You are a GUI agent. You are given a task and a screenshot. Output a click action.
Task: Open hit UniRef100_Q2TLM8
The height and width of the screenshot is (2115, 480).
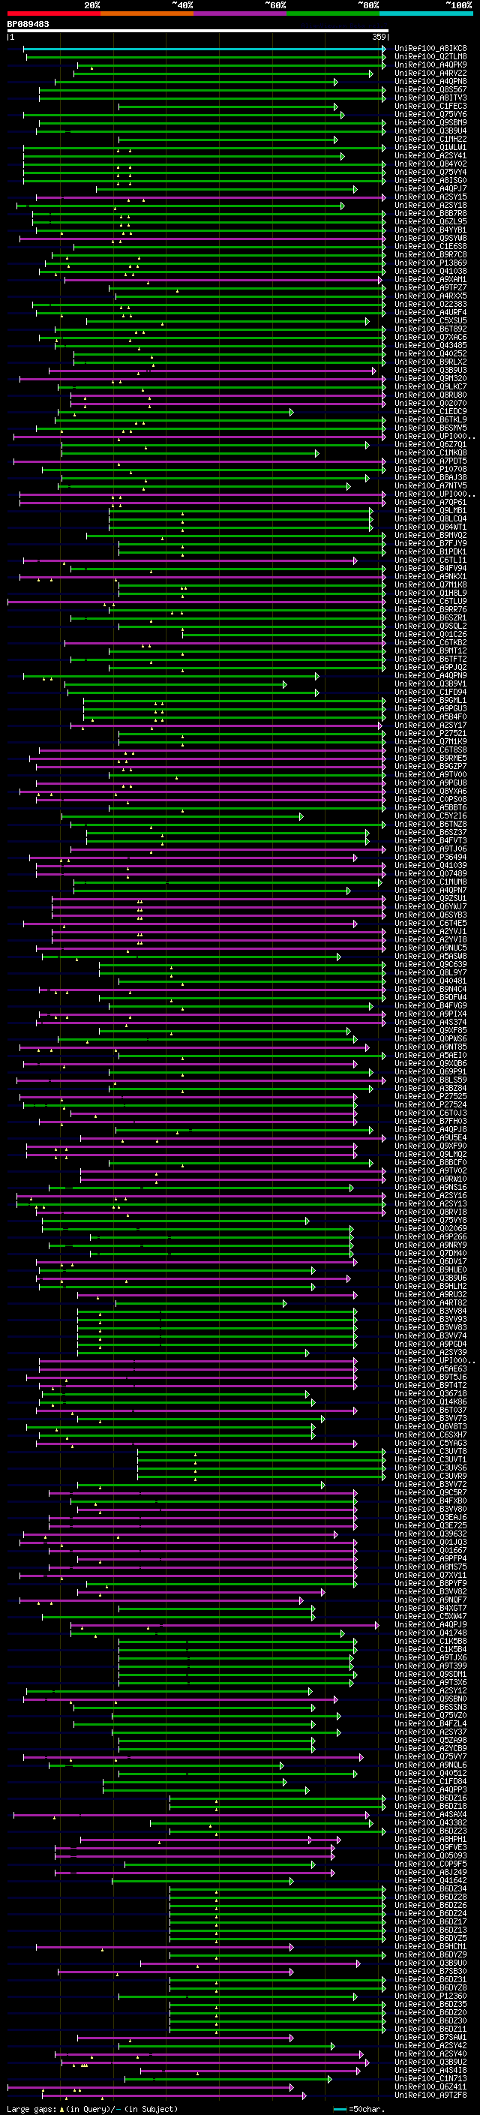click(430, 57)
